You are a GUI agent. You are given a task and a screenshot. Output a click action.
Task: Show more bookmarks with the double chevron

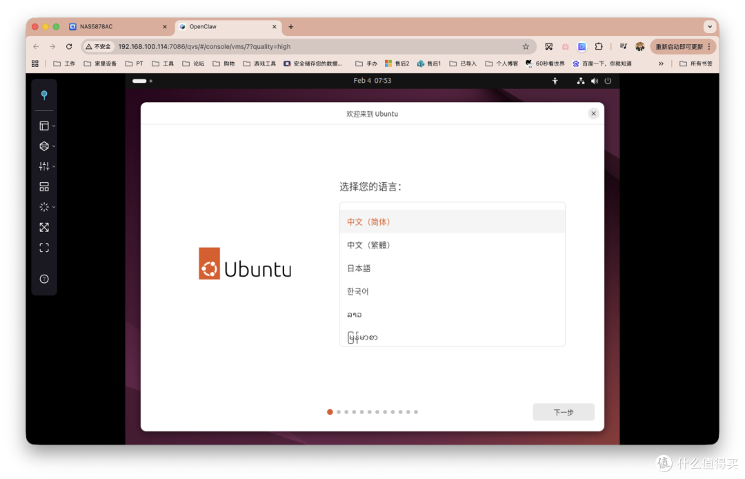[x=661, y=63]
